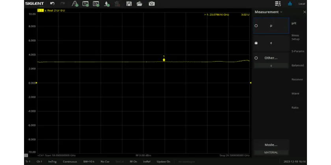Open the Meas Setup side menu
This screenshot has width=331, height=165.
(296, 37)
